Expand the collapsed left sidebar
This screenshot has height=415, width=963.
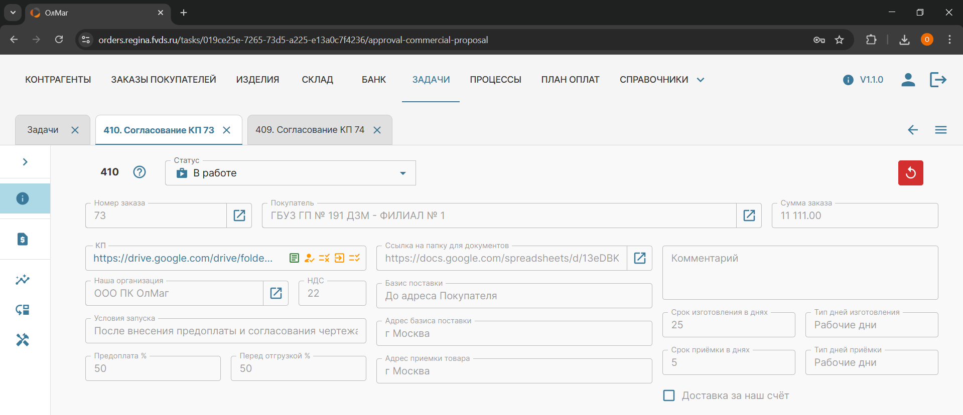25,162
